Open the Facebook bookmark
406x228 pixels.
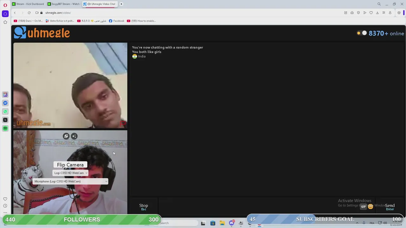[x=116, y=21]
